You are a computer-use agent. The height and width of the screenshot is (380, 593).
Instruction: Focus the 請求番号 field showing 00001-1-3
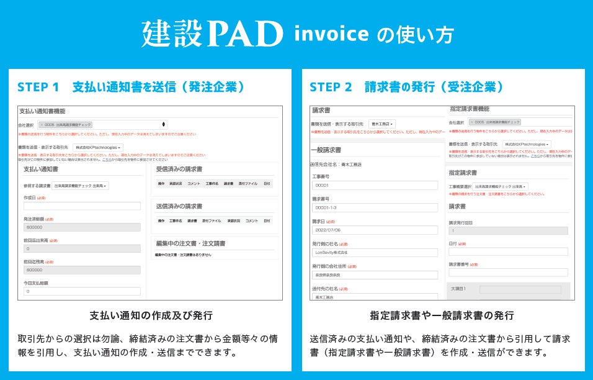[x=375, y=208]
